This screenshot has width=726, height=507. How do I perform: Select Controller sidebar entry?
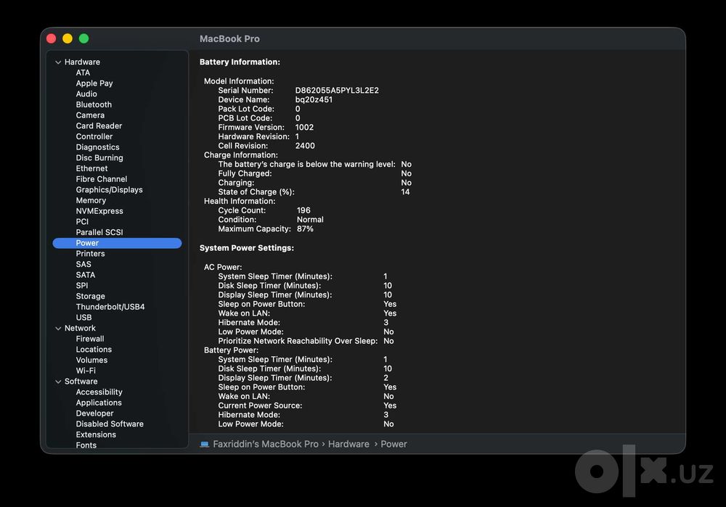[94, 136]
